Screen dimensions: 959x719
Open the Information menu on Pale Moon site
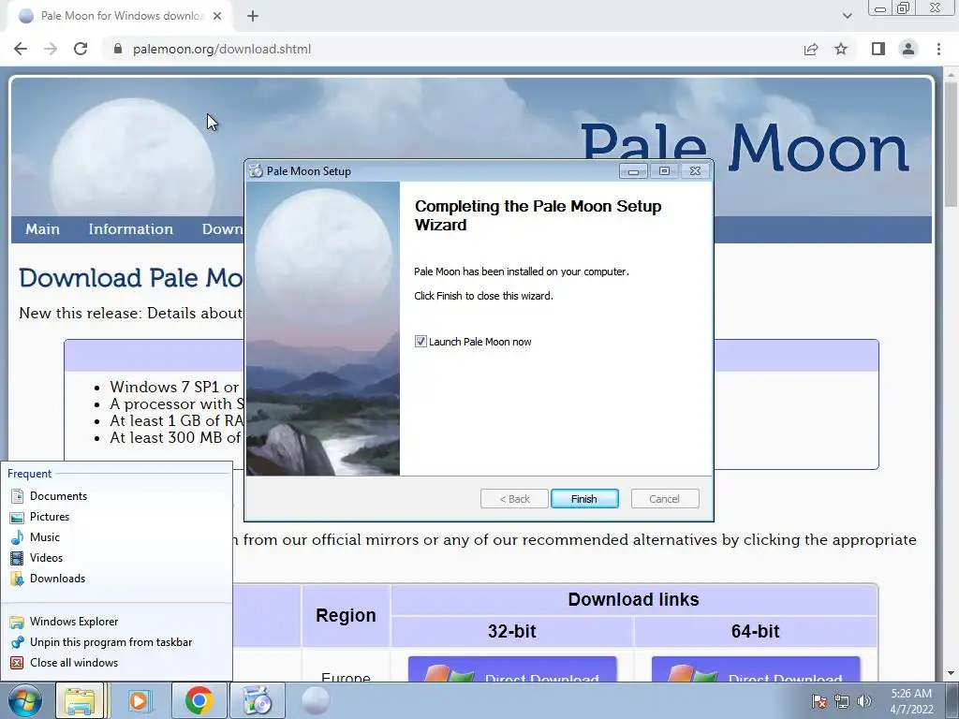click(130, 229)
